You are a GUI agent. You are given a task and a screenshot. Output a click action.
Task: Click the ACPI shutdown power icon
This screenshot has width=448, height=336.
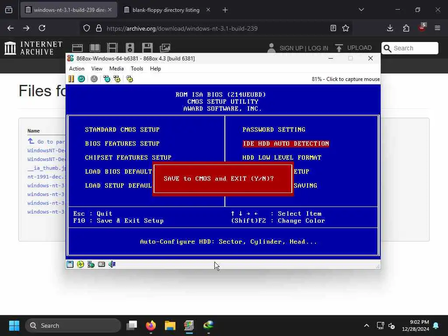pyautogui.click(x=94, y=79)
